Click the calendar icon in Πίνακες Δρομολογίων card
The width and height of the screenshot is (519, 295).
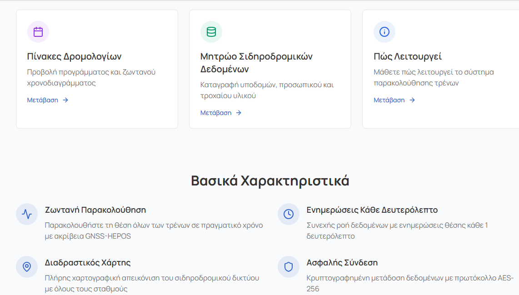[38, 32]
